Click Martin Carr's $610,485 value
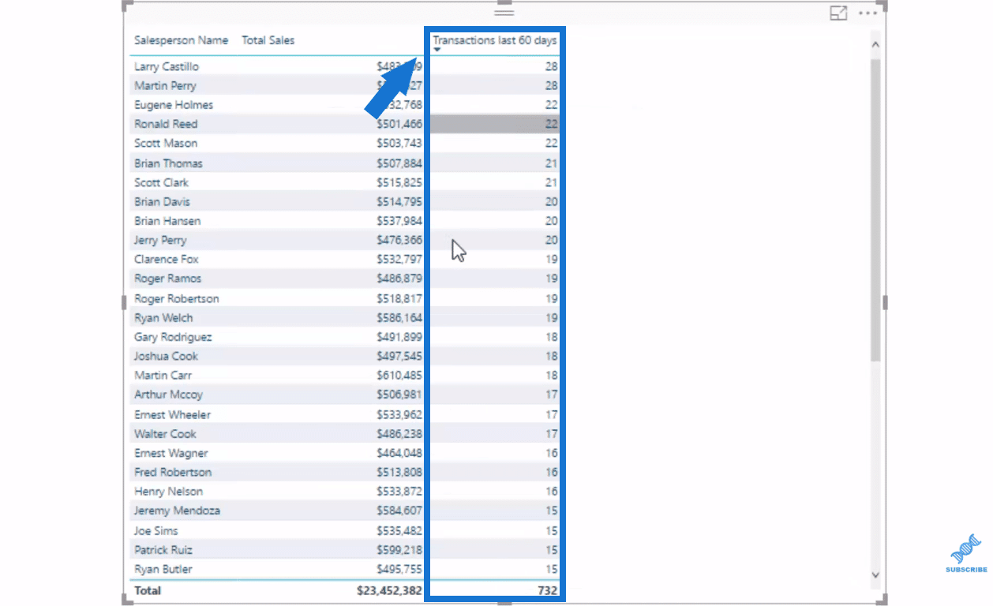Image resolution: width=993 pixels, height=606 pixels. click(399, 375)
